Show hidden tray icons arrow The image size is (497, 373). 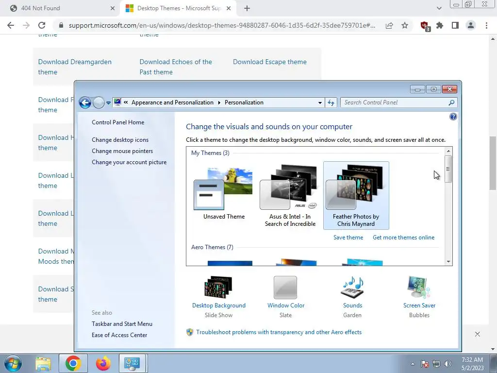[x=413, y=364]
